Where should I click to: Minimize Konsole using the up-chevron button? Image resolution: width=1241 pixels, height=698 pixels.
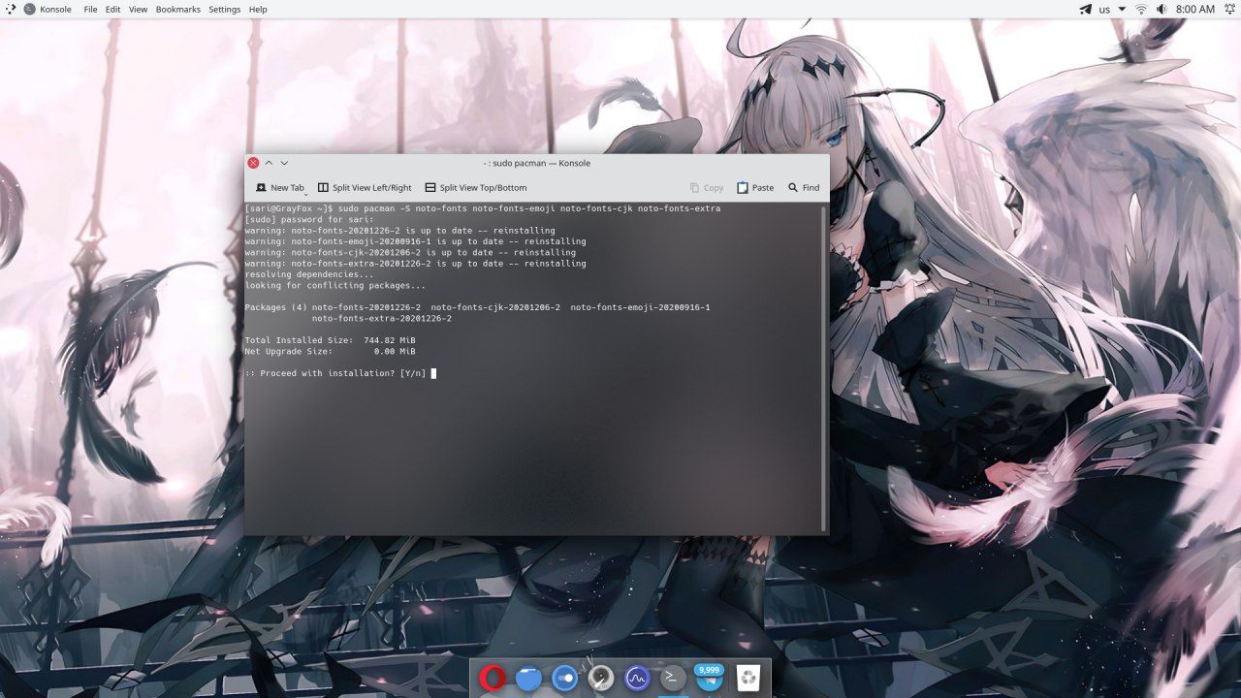point(269,163)
